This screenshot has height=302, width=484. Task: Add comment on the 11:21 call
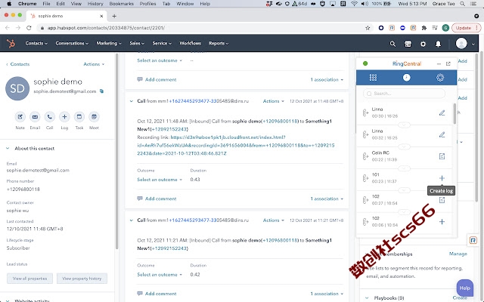(x=157, y=294)
